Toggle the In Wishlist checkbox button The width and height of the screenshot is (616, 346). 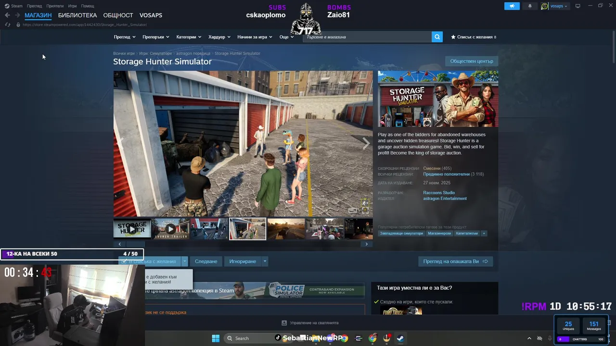coord(150,261)
